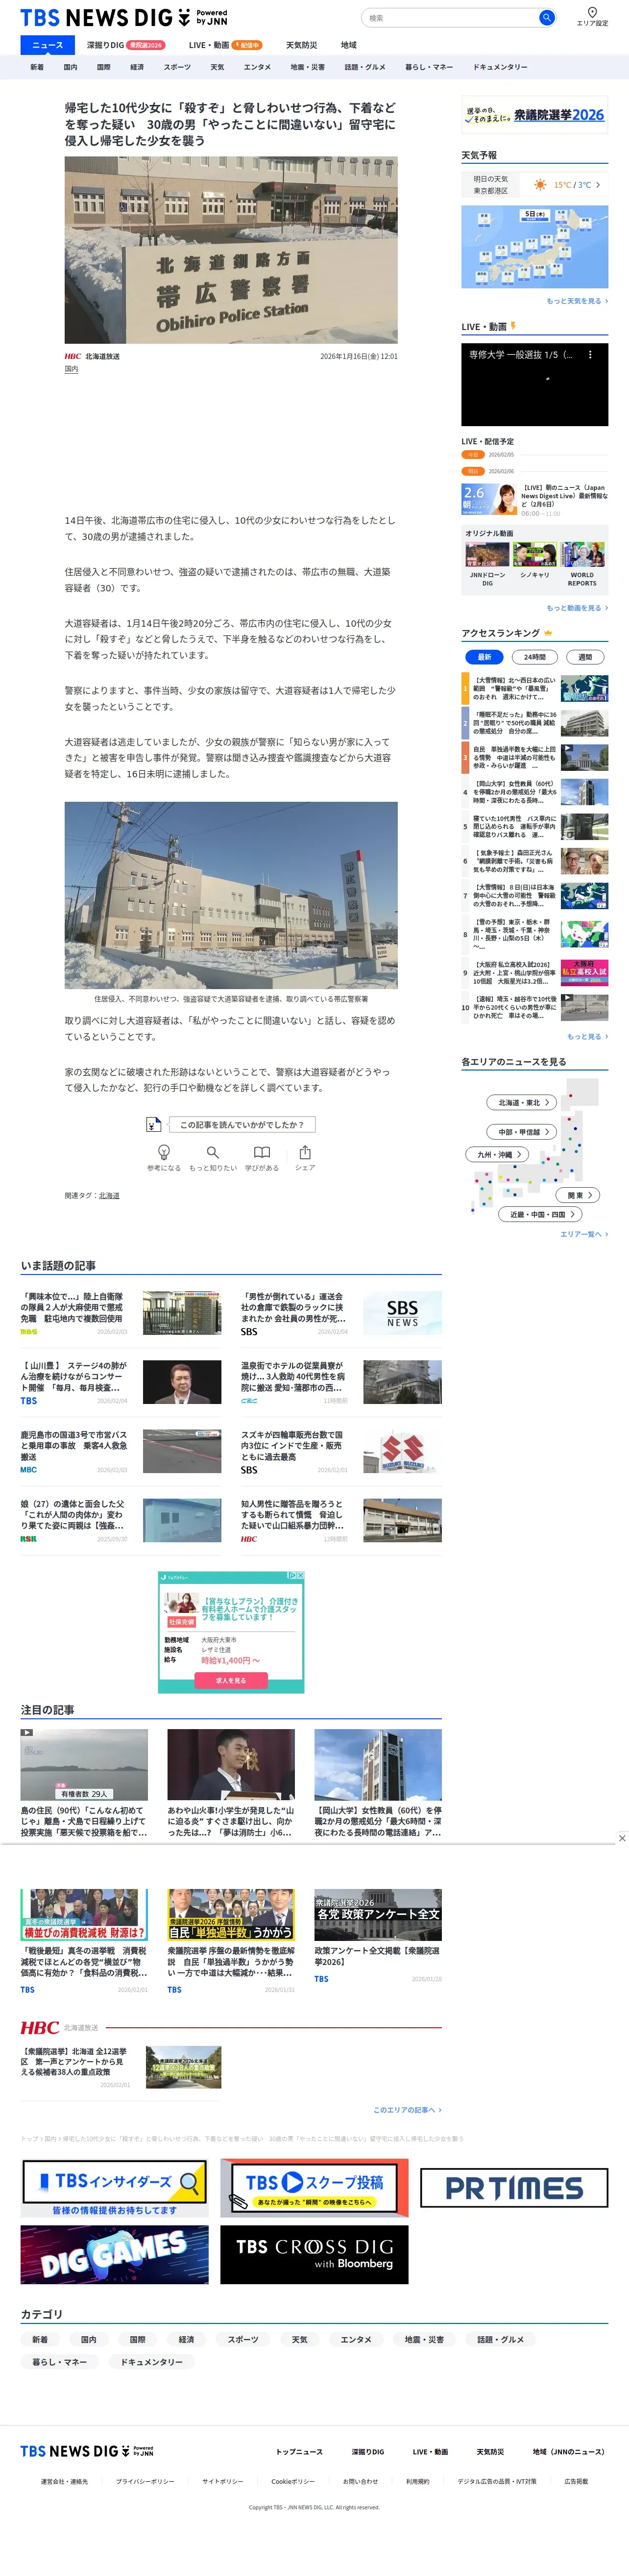This screenshot has height=2576, width=629.
Task: Open the 朝のニュース LIVE schedule item
Action: [535, 499]
